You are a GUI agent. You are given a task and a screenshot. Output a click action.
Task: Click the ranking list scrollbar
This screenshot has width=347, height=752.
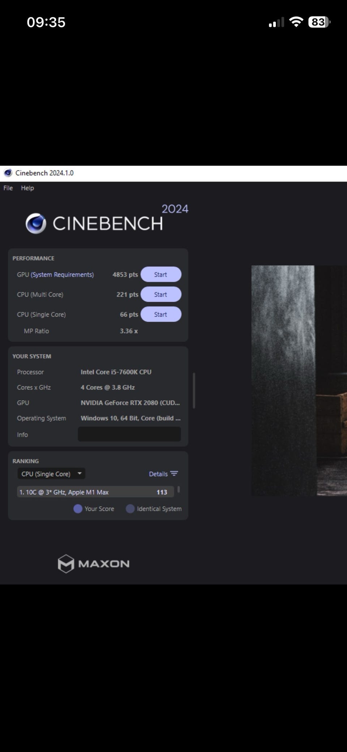tap(179, 490)
